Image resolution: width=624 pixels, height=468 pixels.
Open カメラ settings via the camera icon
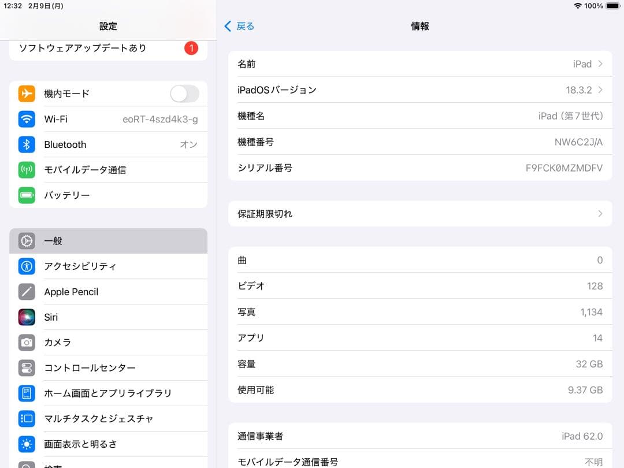[27, 343]
